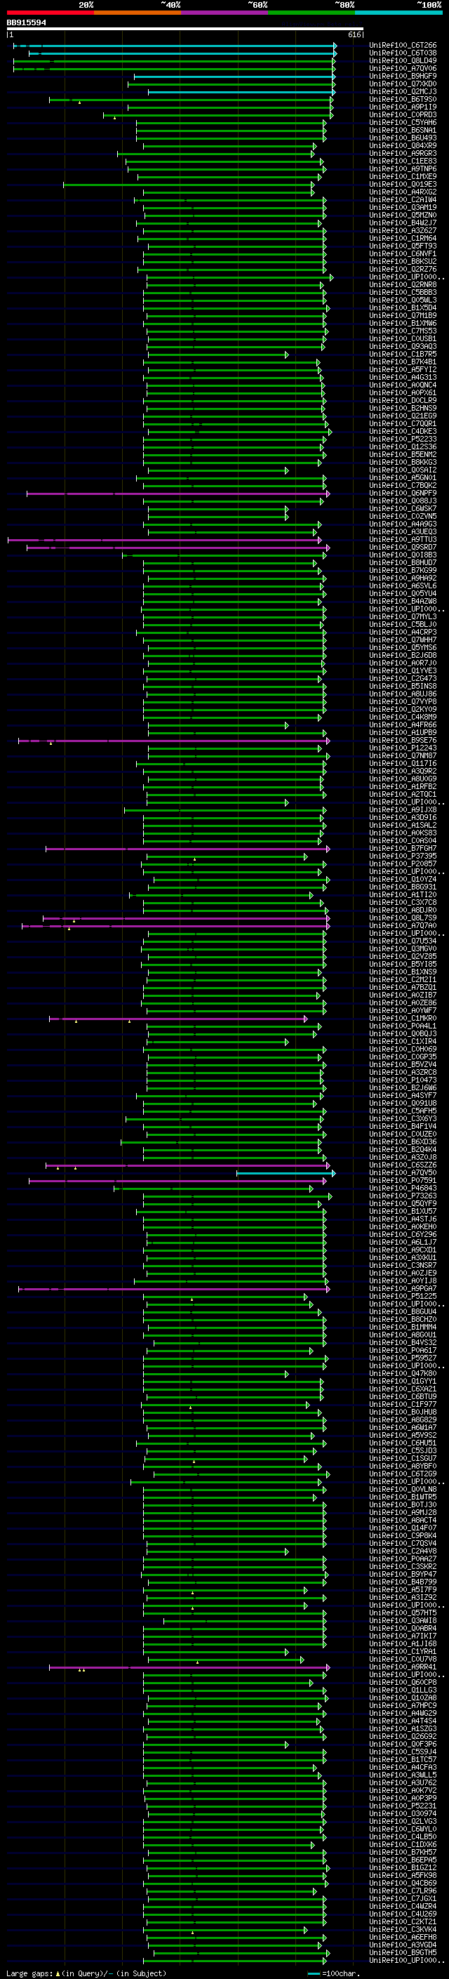Select label UniRef100_C1MXE9
Viewport: 449px width, 1979px height.
coord(403,176)
